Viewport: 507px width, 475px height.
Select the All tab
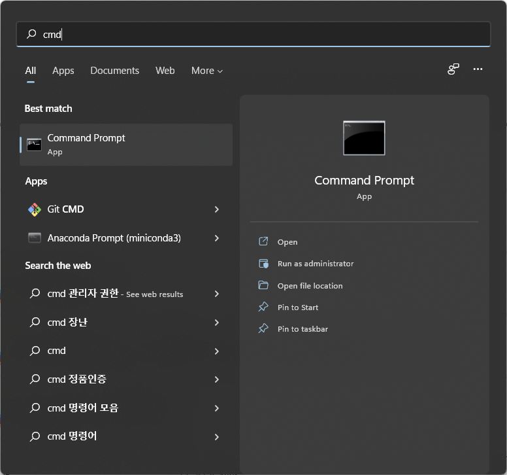click(x=31, y=71)
